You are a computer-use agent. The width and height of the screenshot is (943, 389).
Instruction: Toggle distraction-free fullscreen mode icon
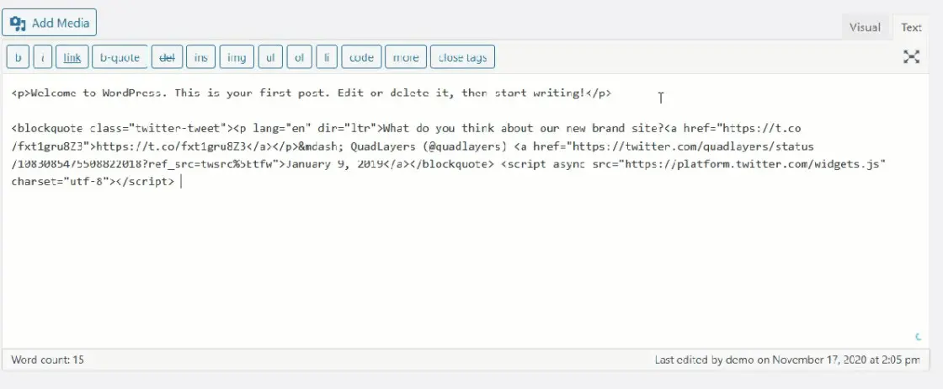point(912,56)
